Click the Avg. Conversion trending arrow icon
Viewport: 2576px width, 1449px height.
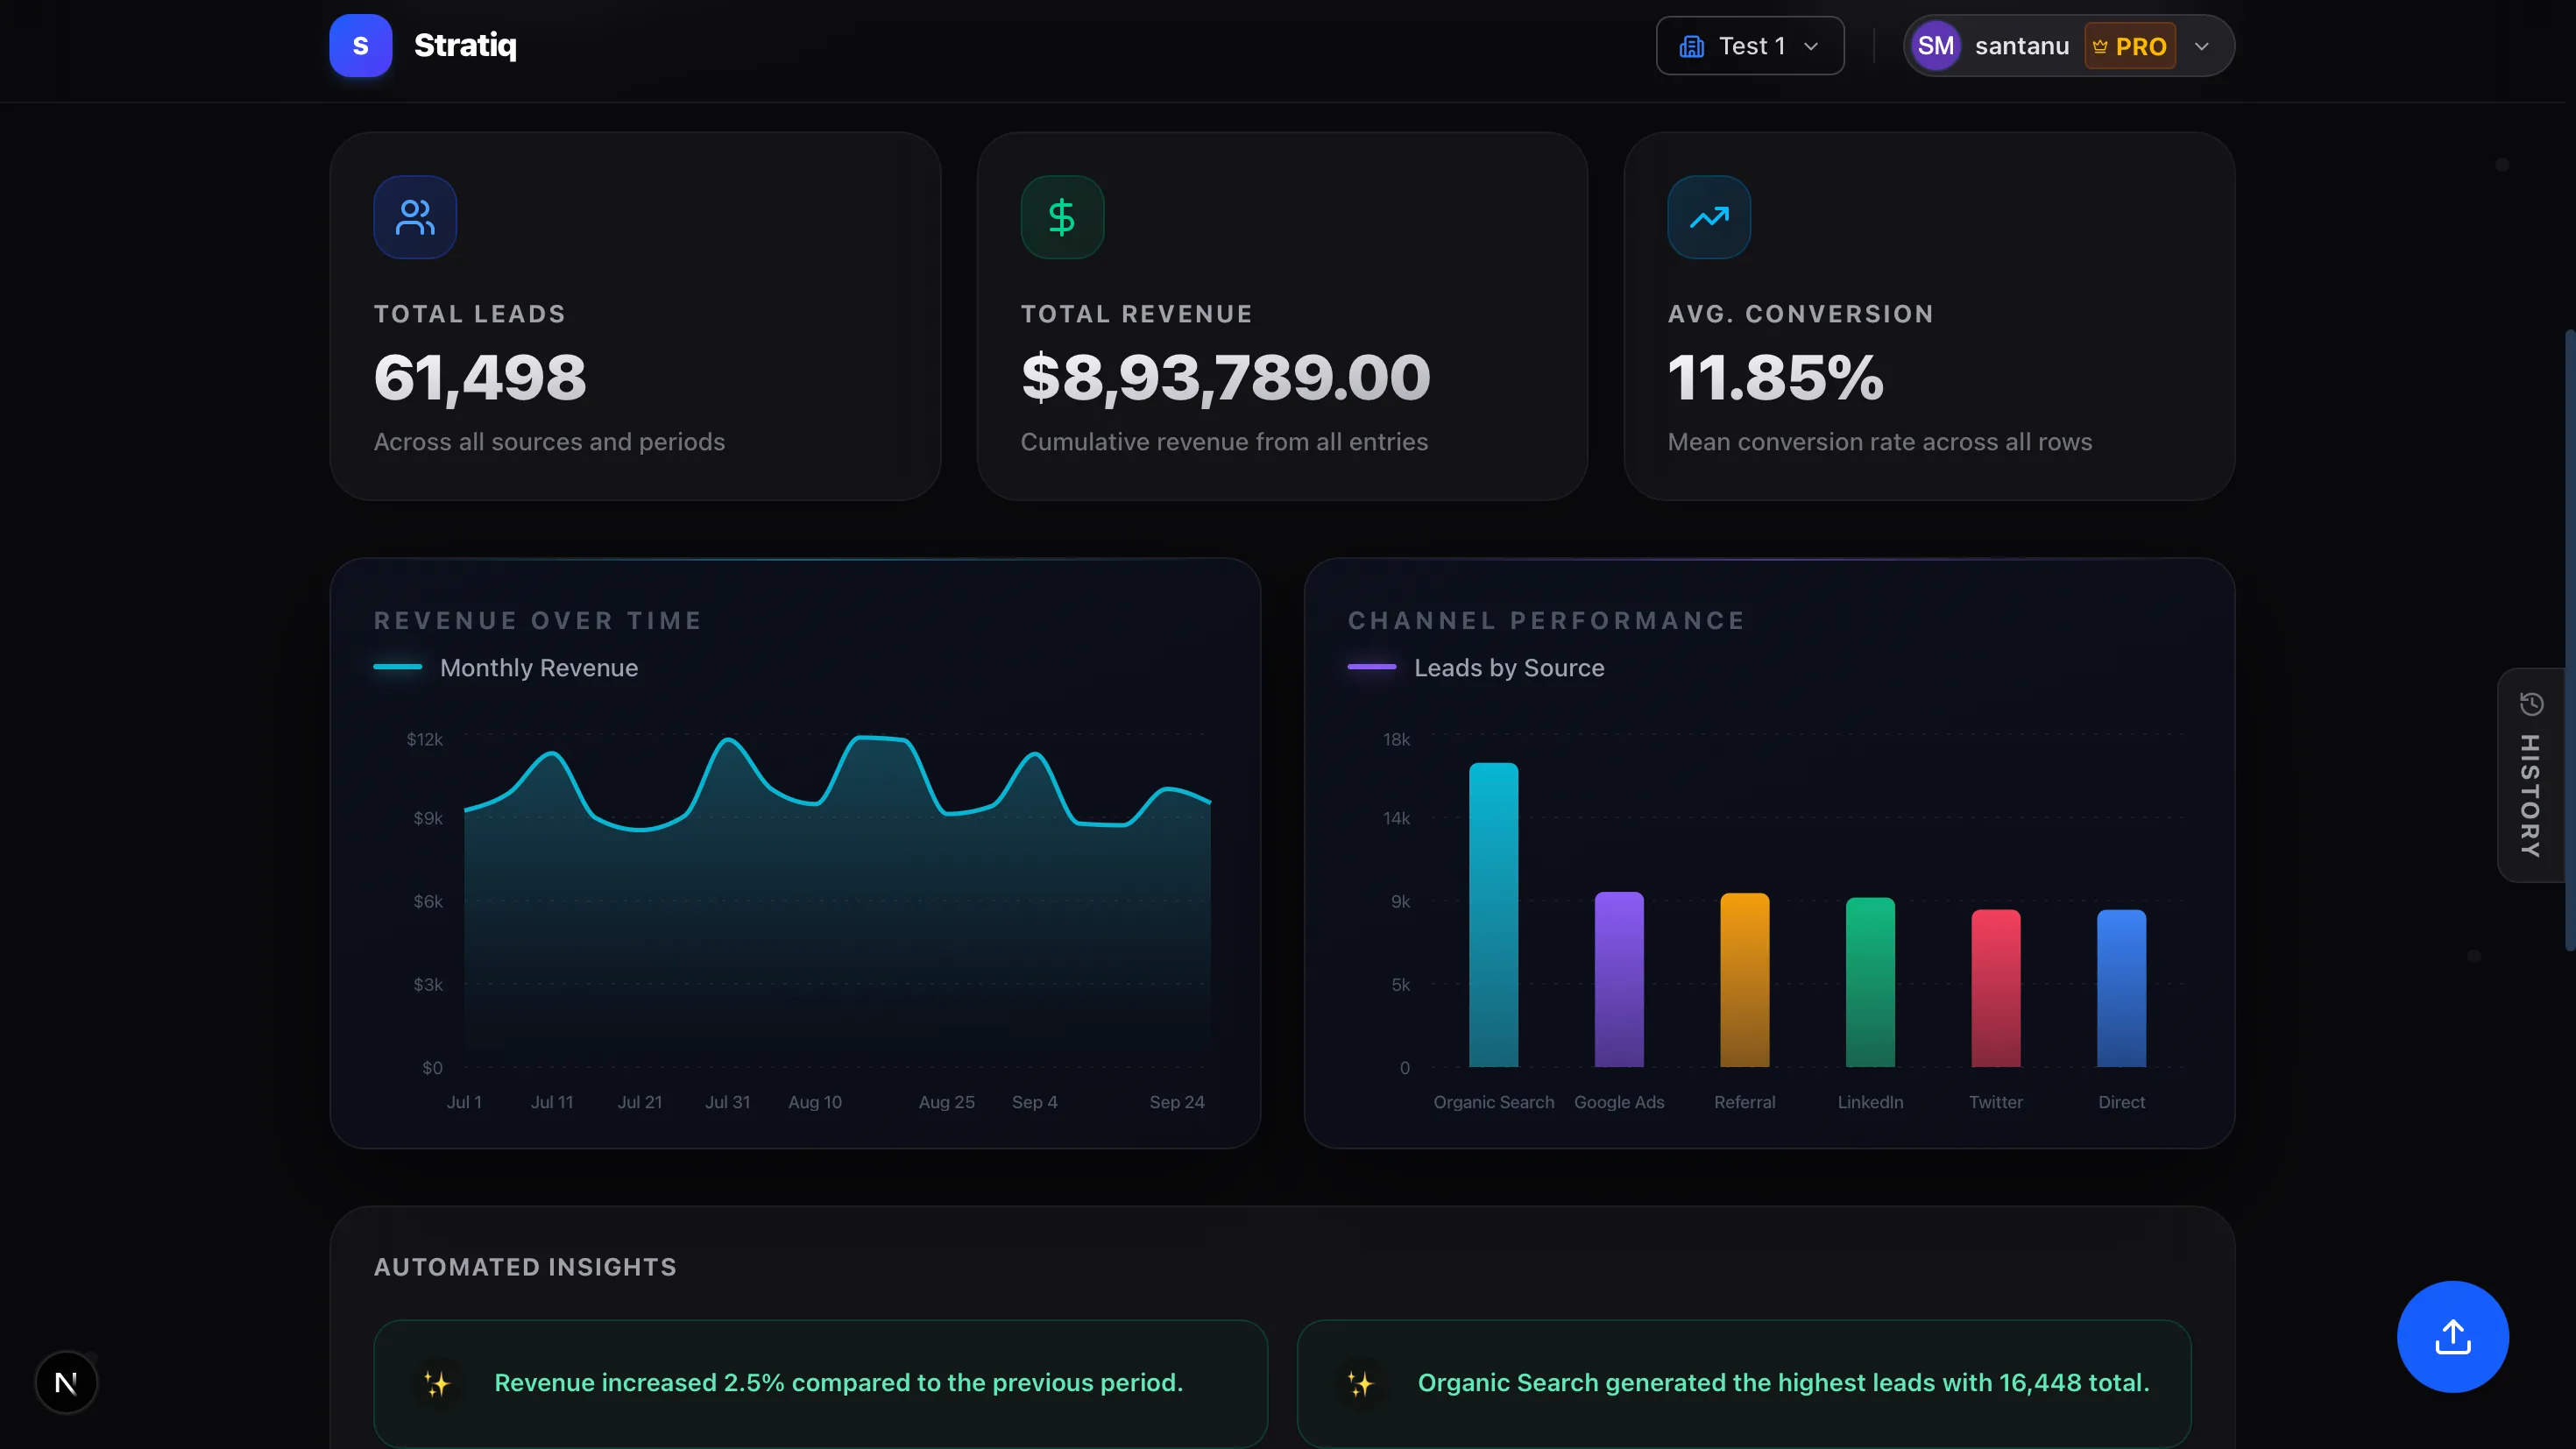pyautogui.click(x=1709, y=217)
